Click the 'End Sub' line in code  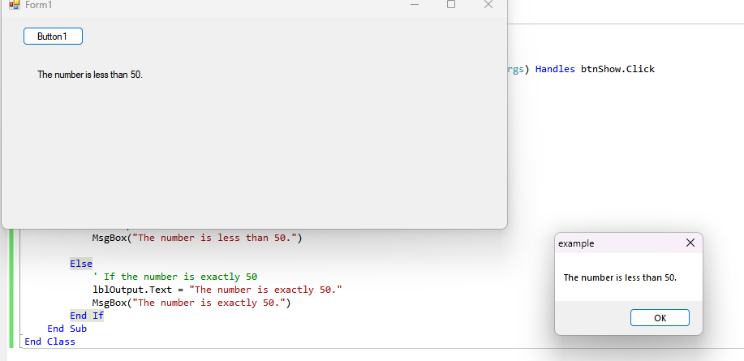coord(67,329)
